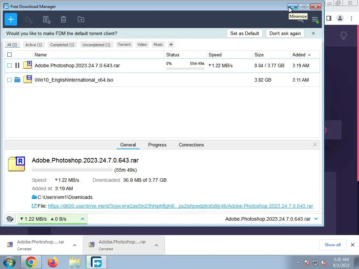
Task: Click the pause selected downloads toolbar icon
Action: 47,20
